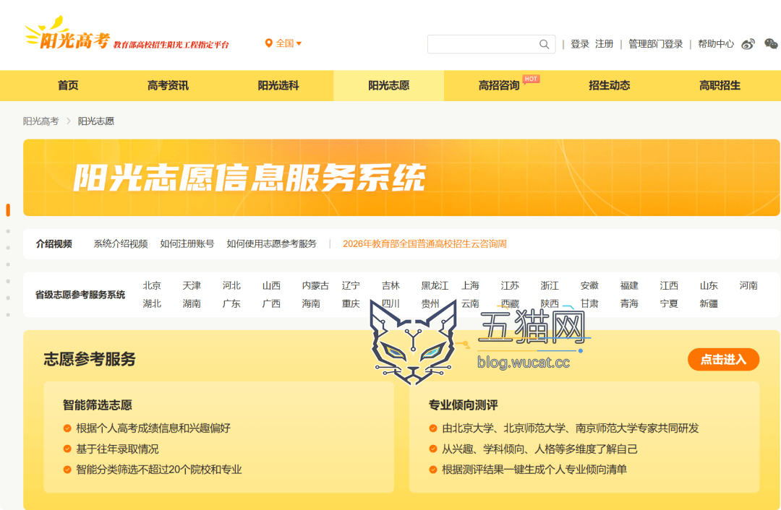Viewport: 781px width, 510px height.
Task: Select 黑龙江 province link
Action: pyautogui.click(x=435, y=285)
